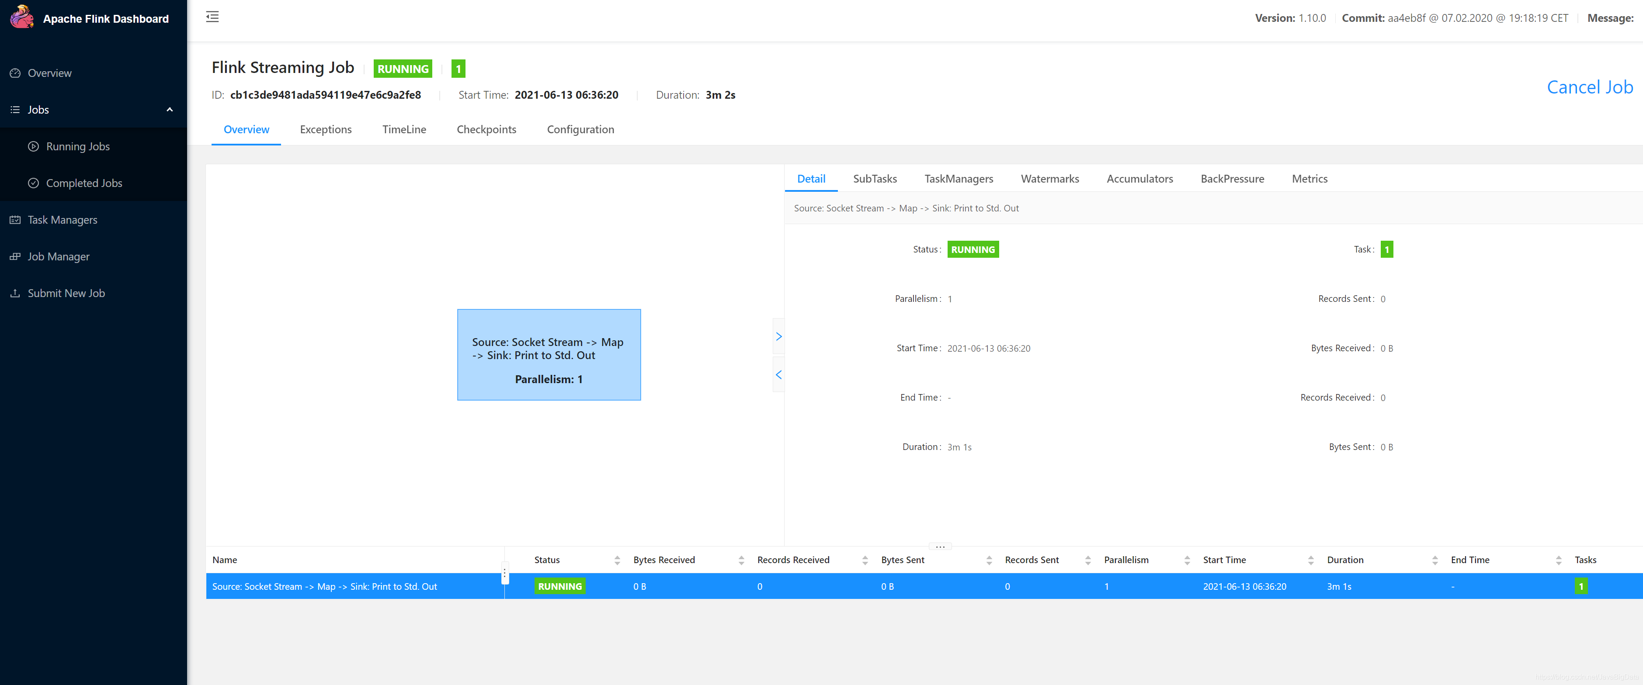Switch to the Checkpoints tab
1643x685 pixels.
486,129
